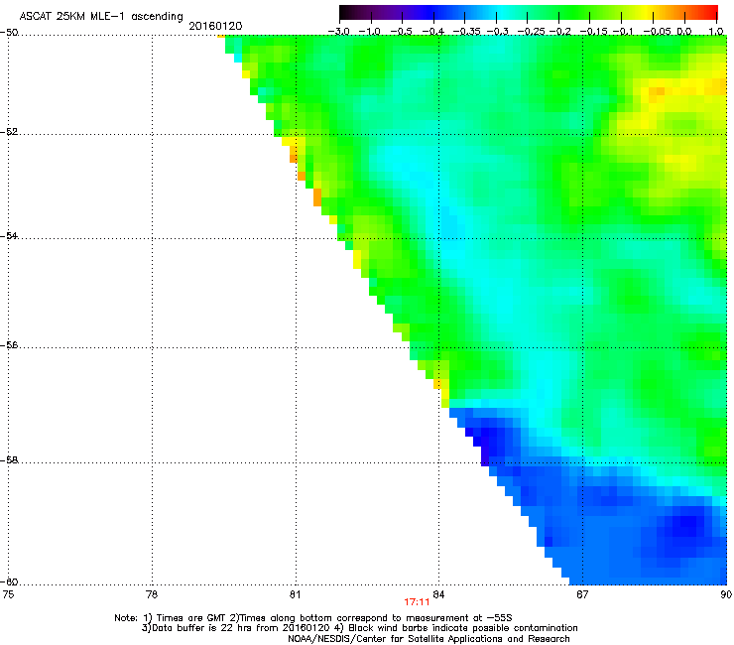Click the -3.0 colorbar label
734x645 pixels.
point(338,32)
